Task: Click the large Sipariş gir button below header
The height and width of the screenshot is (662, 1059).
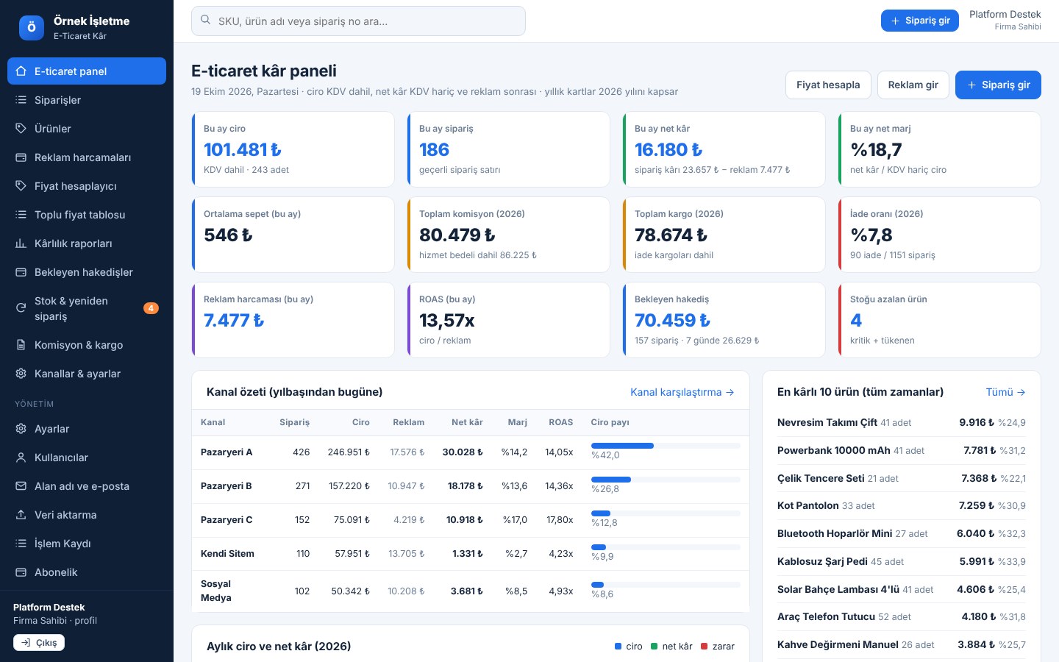Action: pyautogui.click(x=998, y=85)
